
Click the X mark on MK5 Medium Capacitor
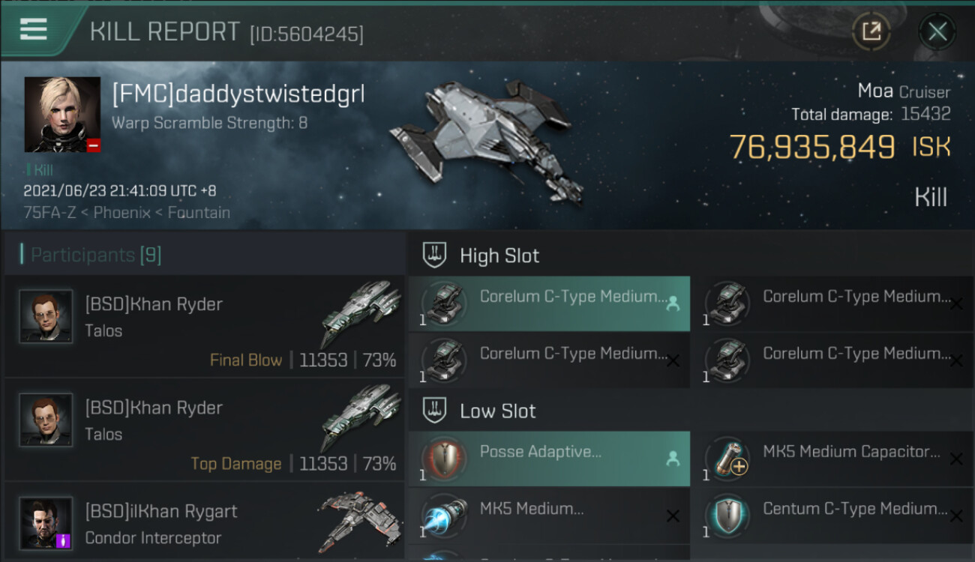(x=956, y=459)
